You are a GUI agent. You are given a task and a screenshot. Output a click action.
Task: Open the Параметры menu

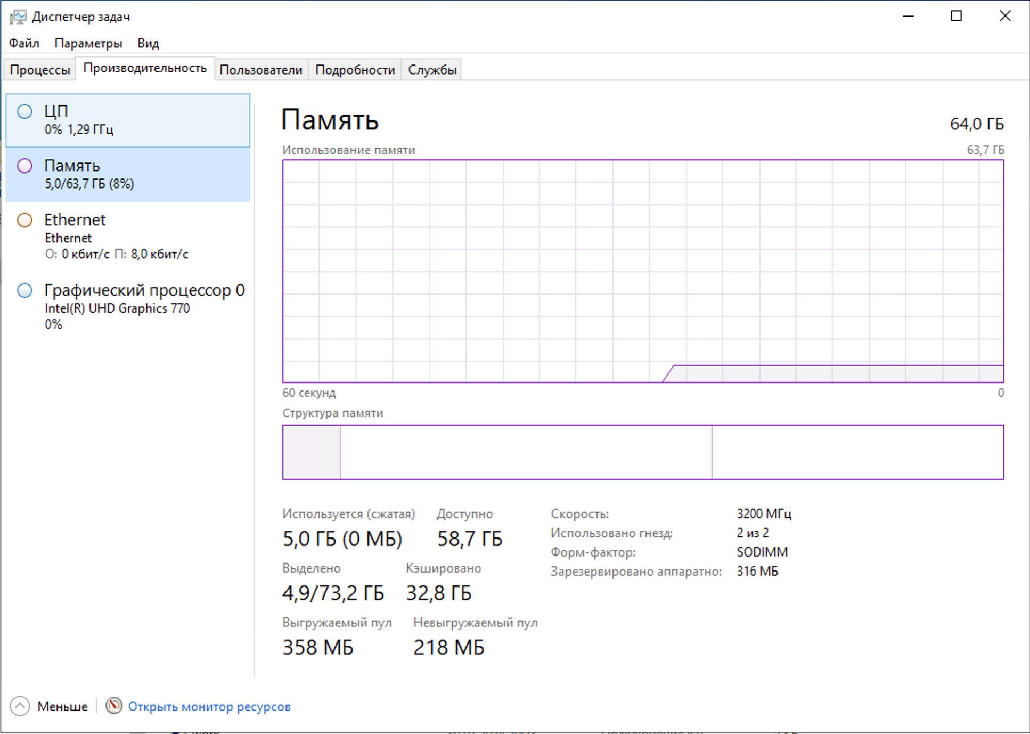pyautogui.click(x=88, y=43)
